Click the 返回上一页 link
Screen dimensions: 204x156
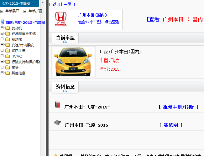62,5
